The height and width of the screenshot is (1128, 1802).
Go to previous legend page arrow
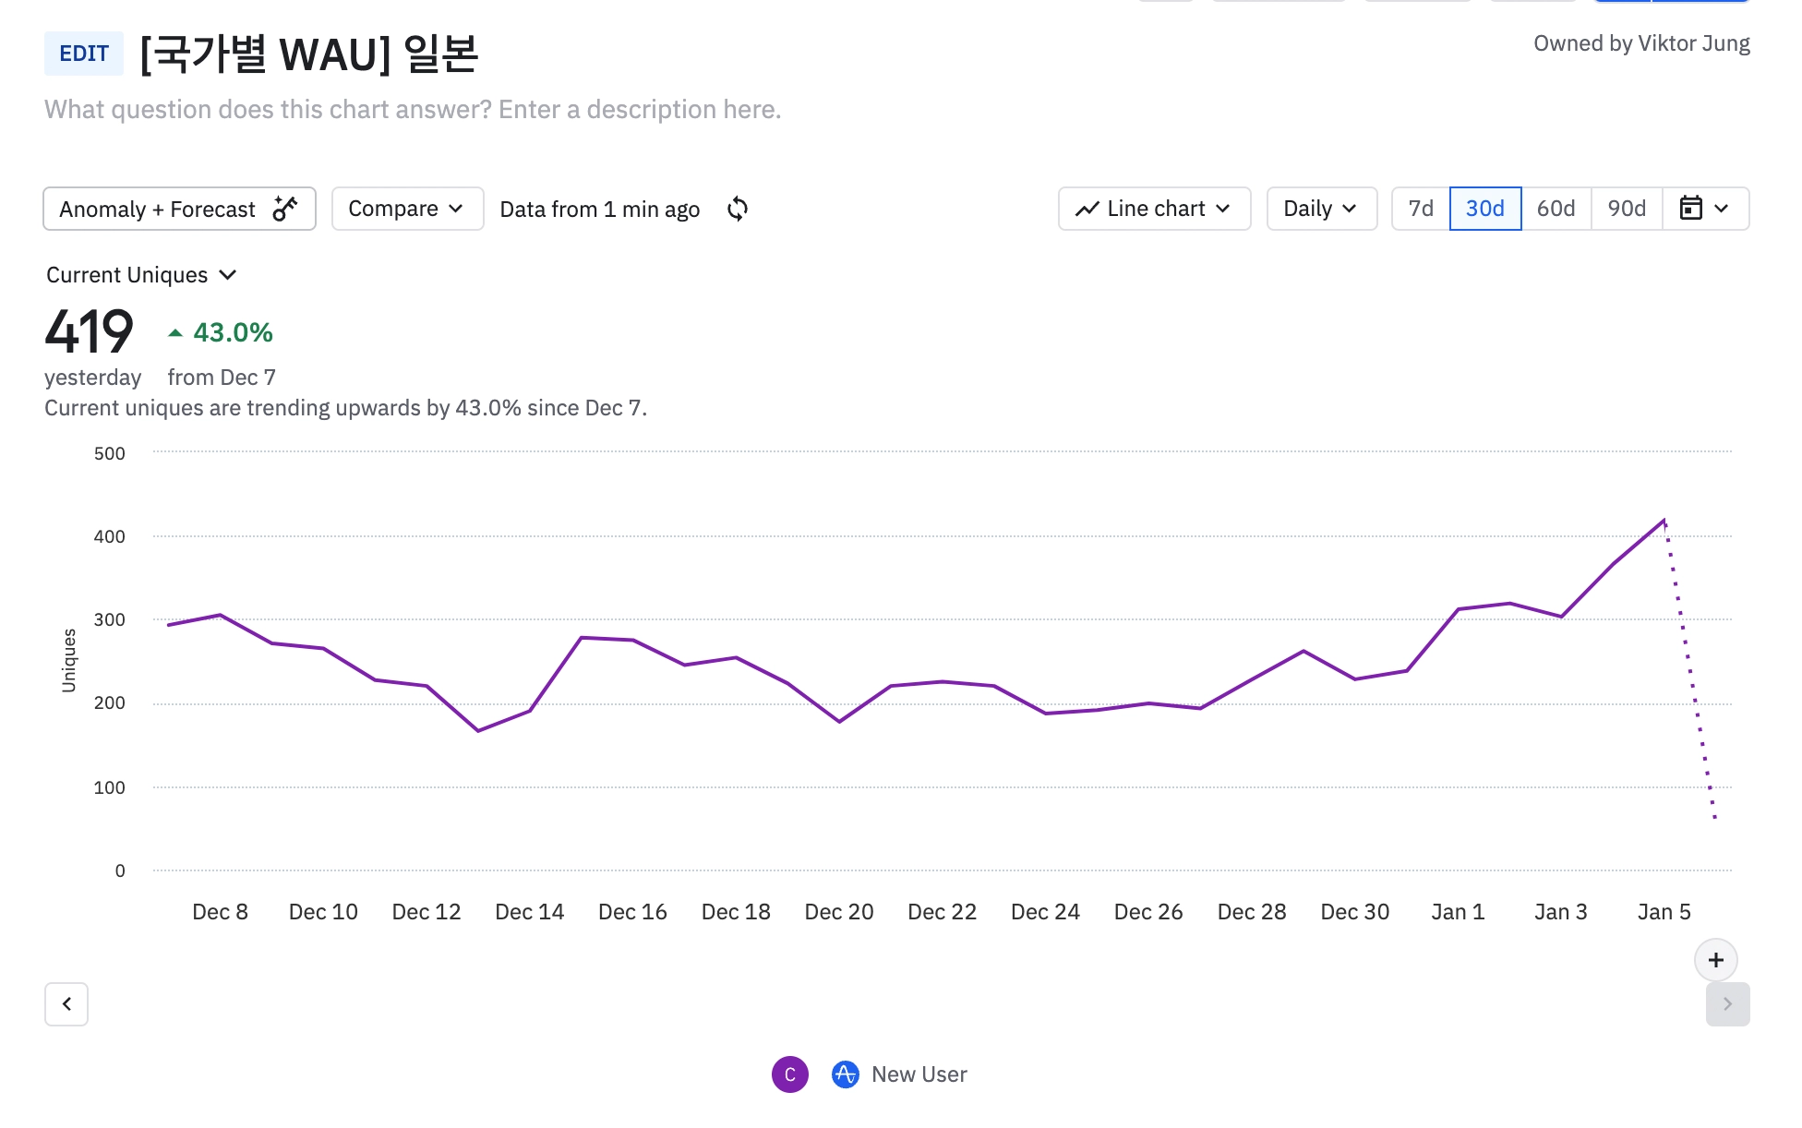tap(66, 1004)
